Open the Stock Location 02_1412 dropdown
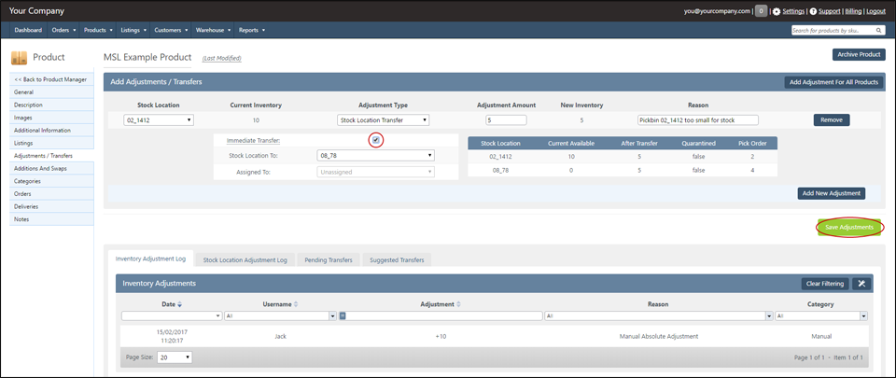 coord(159,120)
